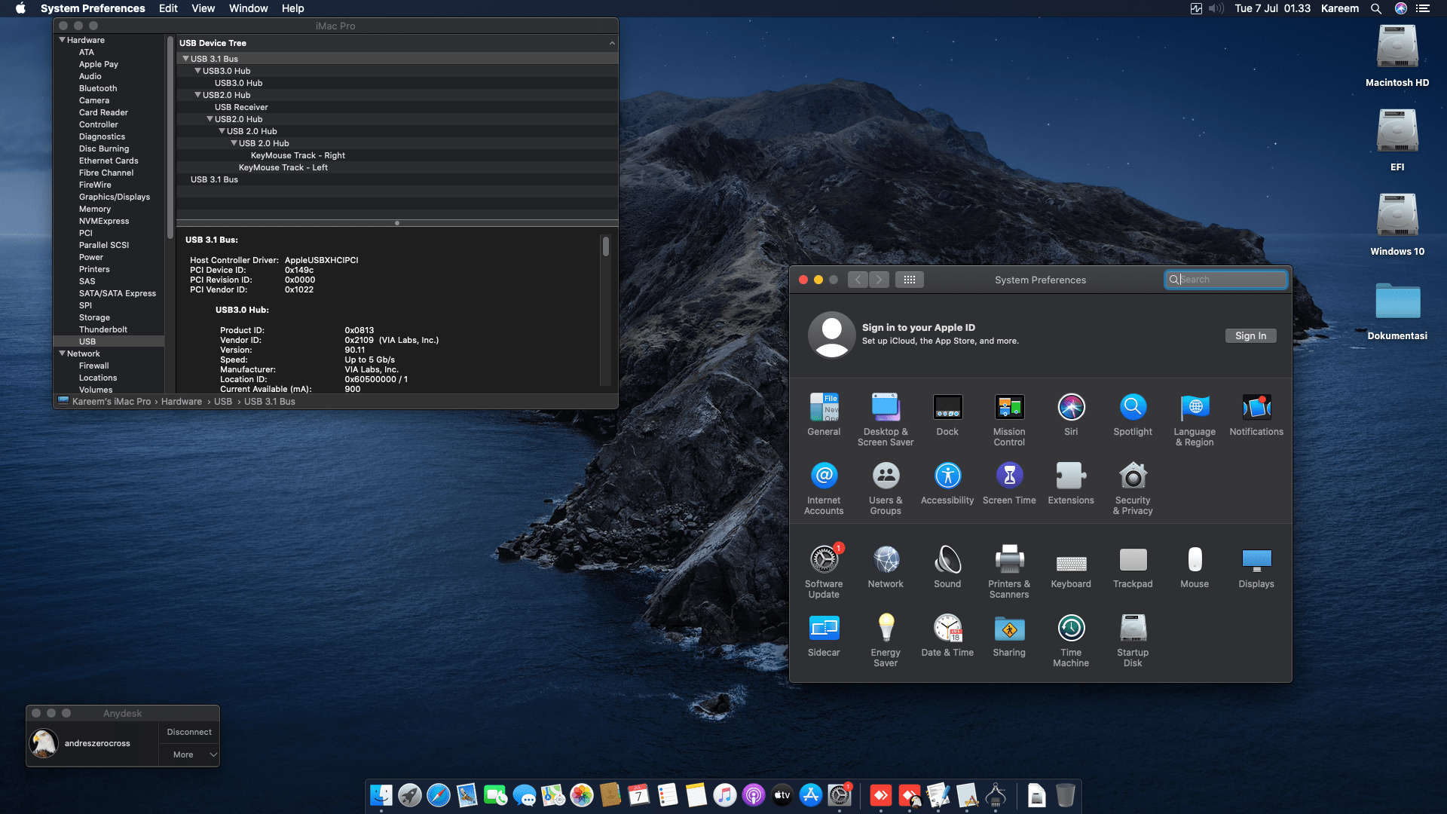Collapse the Hardware section in the sidebar
The width and height of the screenshot is (1447, 814).
(x=62, y=40)
